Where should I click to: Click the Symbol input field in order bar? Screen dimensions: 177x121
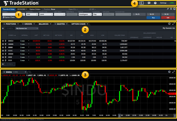tap(14, 14)
